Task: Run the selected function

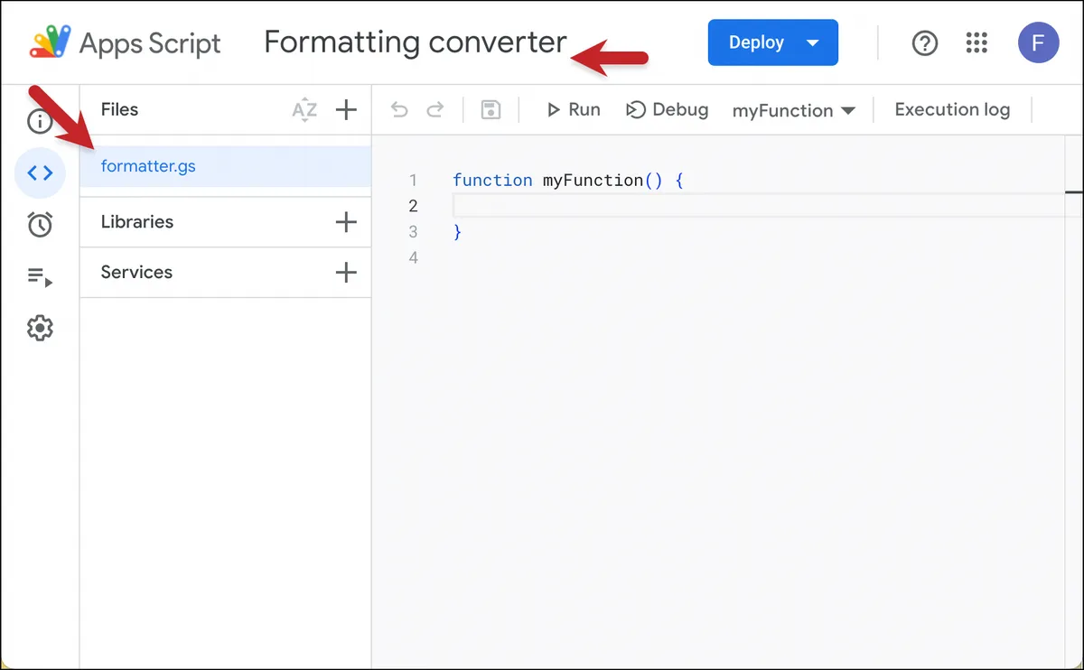Action: pos(574,109)
